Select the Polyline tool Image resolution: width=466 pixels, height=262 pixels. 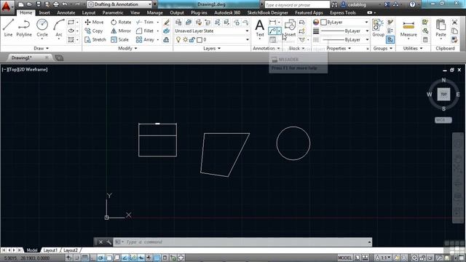point(24,28)
